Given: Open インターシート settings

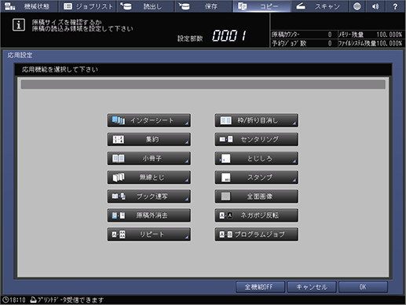Looking at the screenshot, I should pyautogui.click(x=149, y=120).
